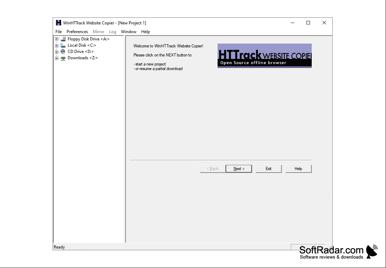Click the 'Welcome to WinHTTrack Website Copier!' text
Image resolution: width=386 pixels, height=268 pixels.
[168, 46]
